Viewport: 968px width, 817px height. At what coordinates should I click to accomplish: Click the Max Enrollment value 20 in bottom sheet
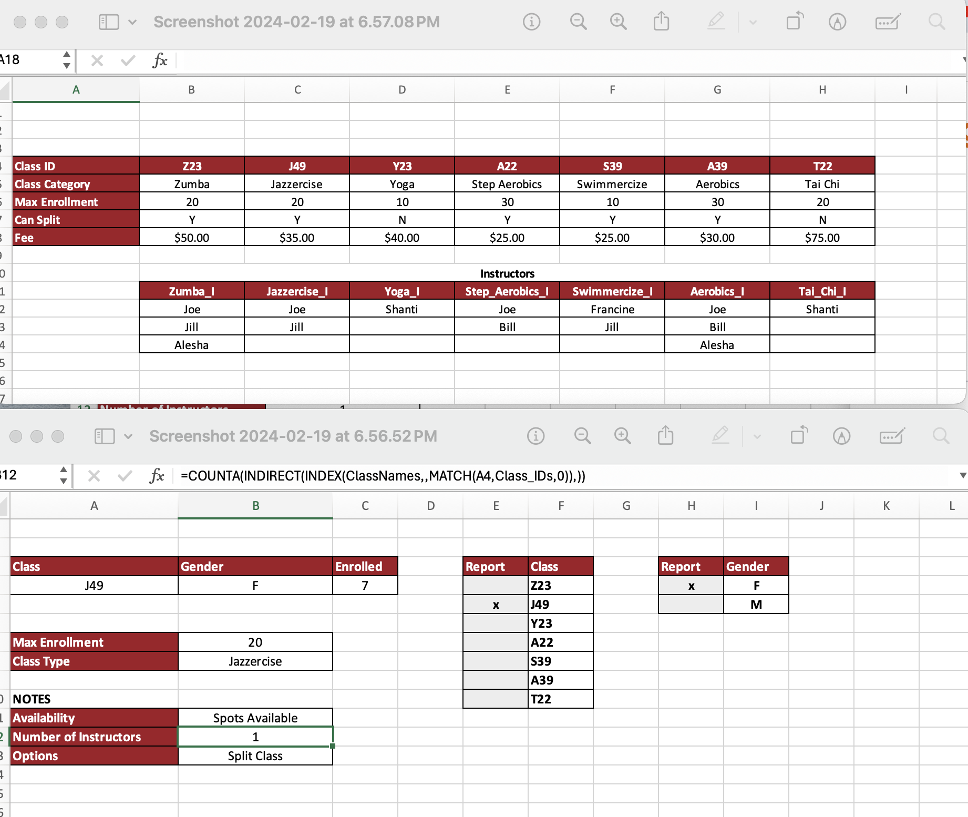[x=255, y=642]
